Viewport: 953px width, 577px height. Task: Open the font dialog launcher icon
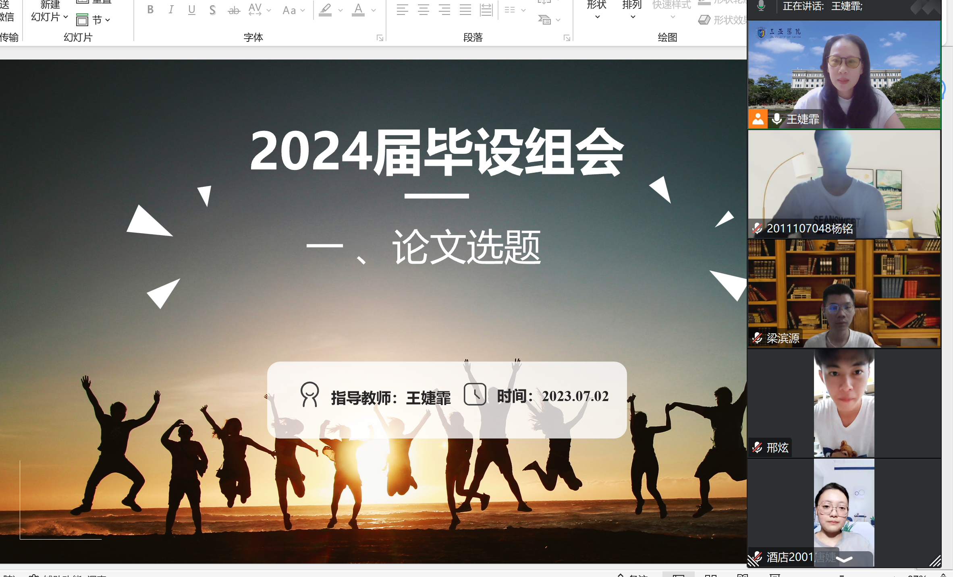click(x=380, y=38)
